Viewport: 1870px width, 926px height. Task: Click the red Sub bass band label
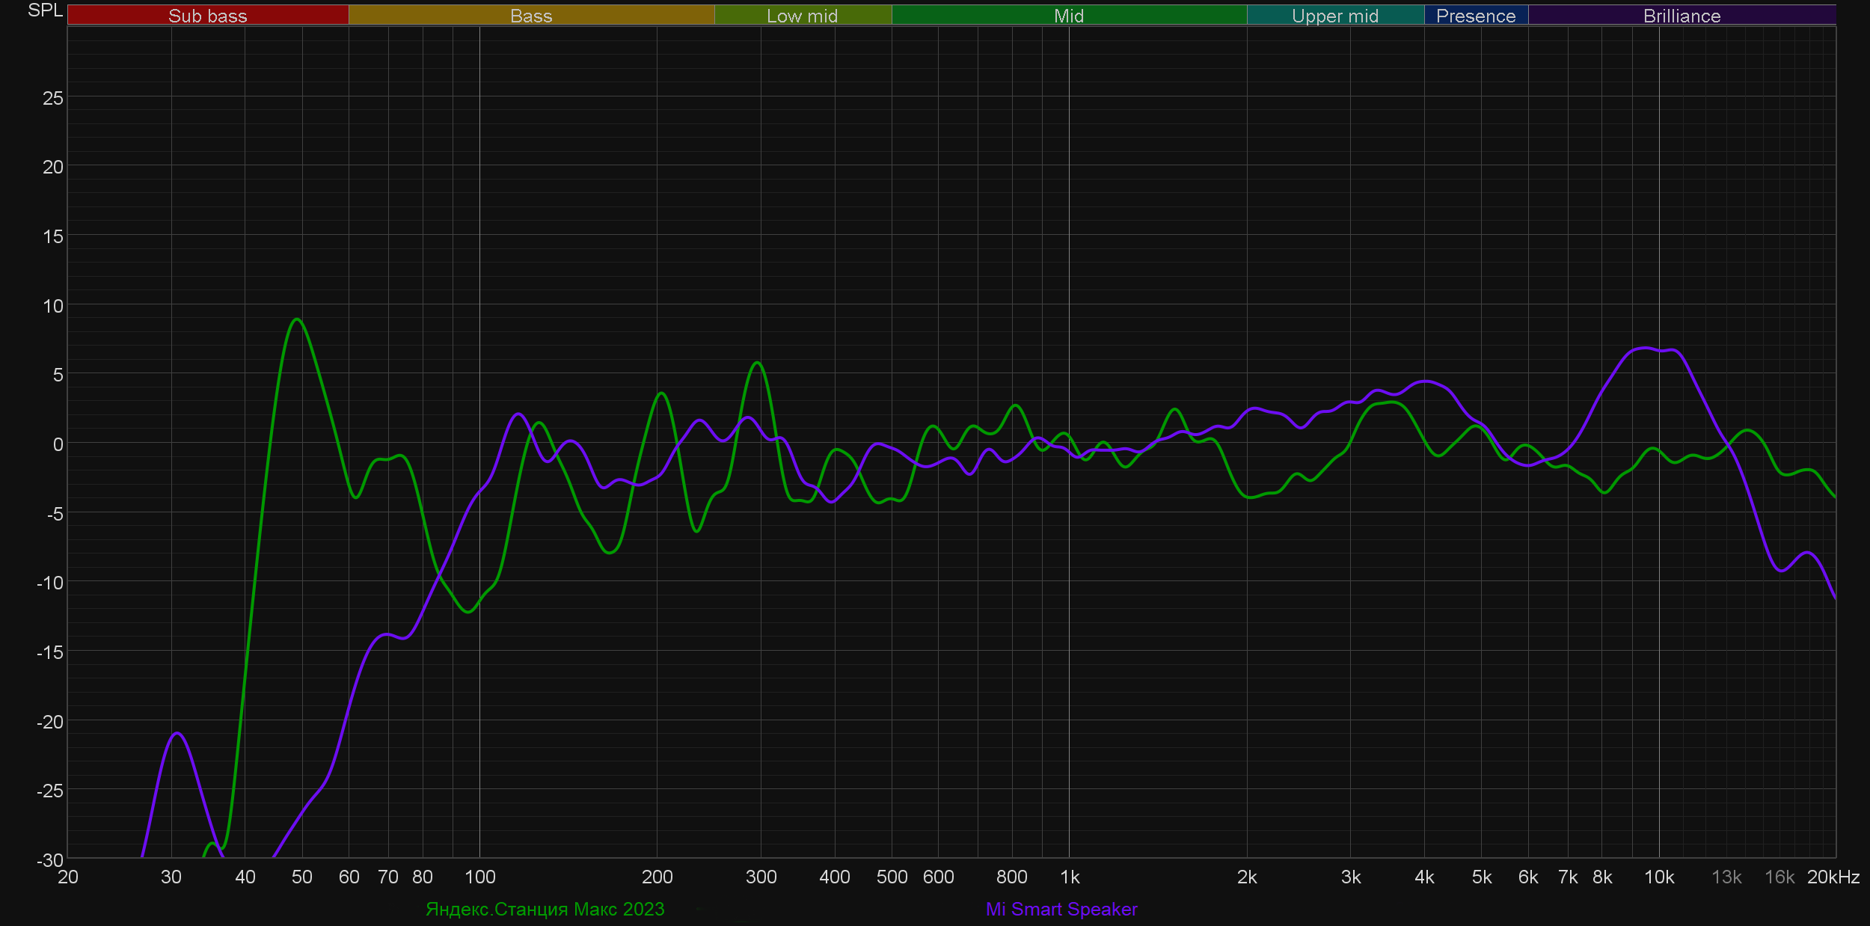[x=207, y=16]
